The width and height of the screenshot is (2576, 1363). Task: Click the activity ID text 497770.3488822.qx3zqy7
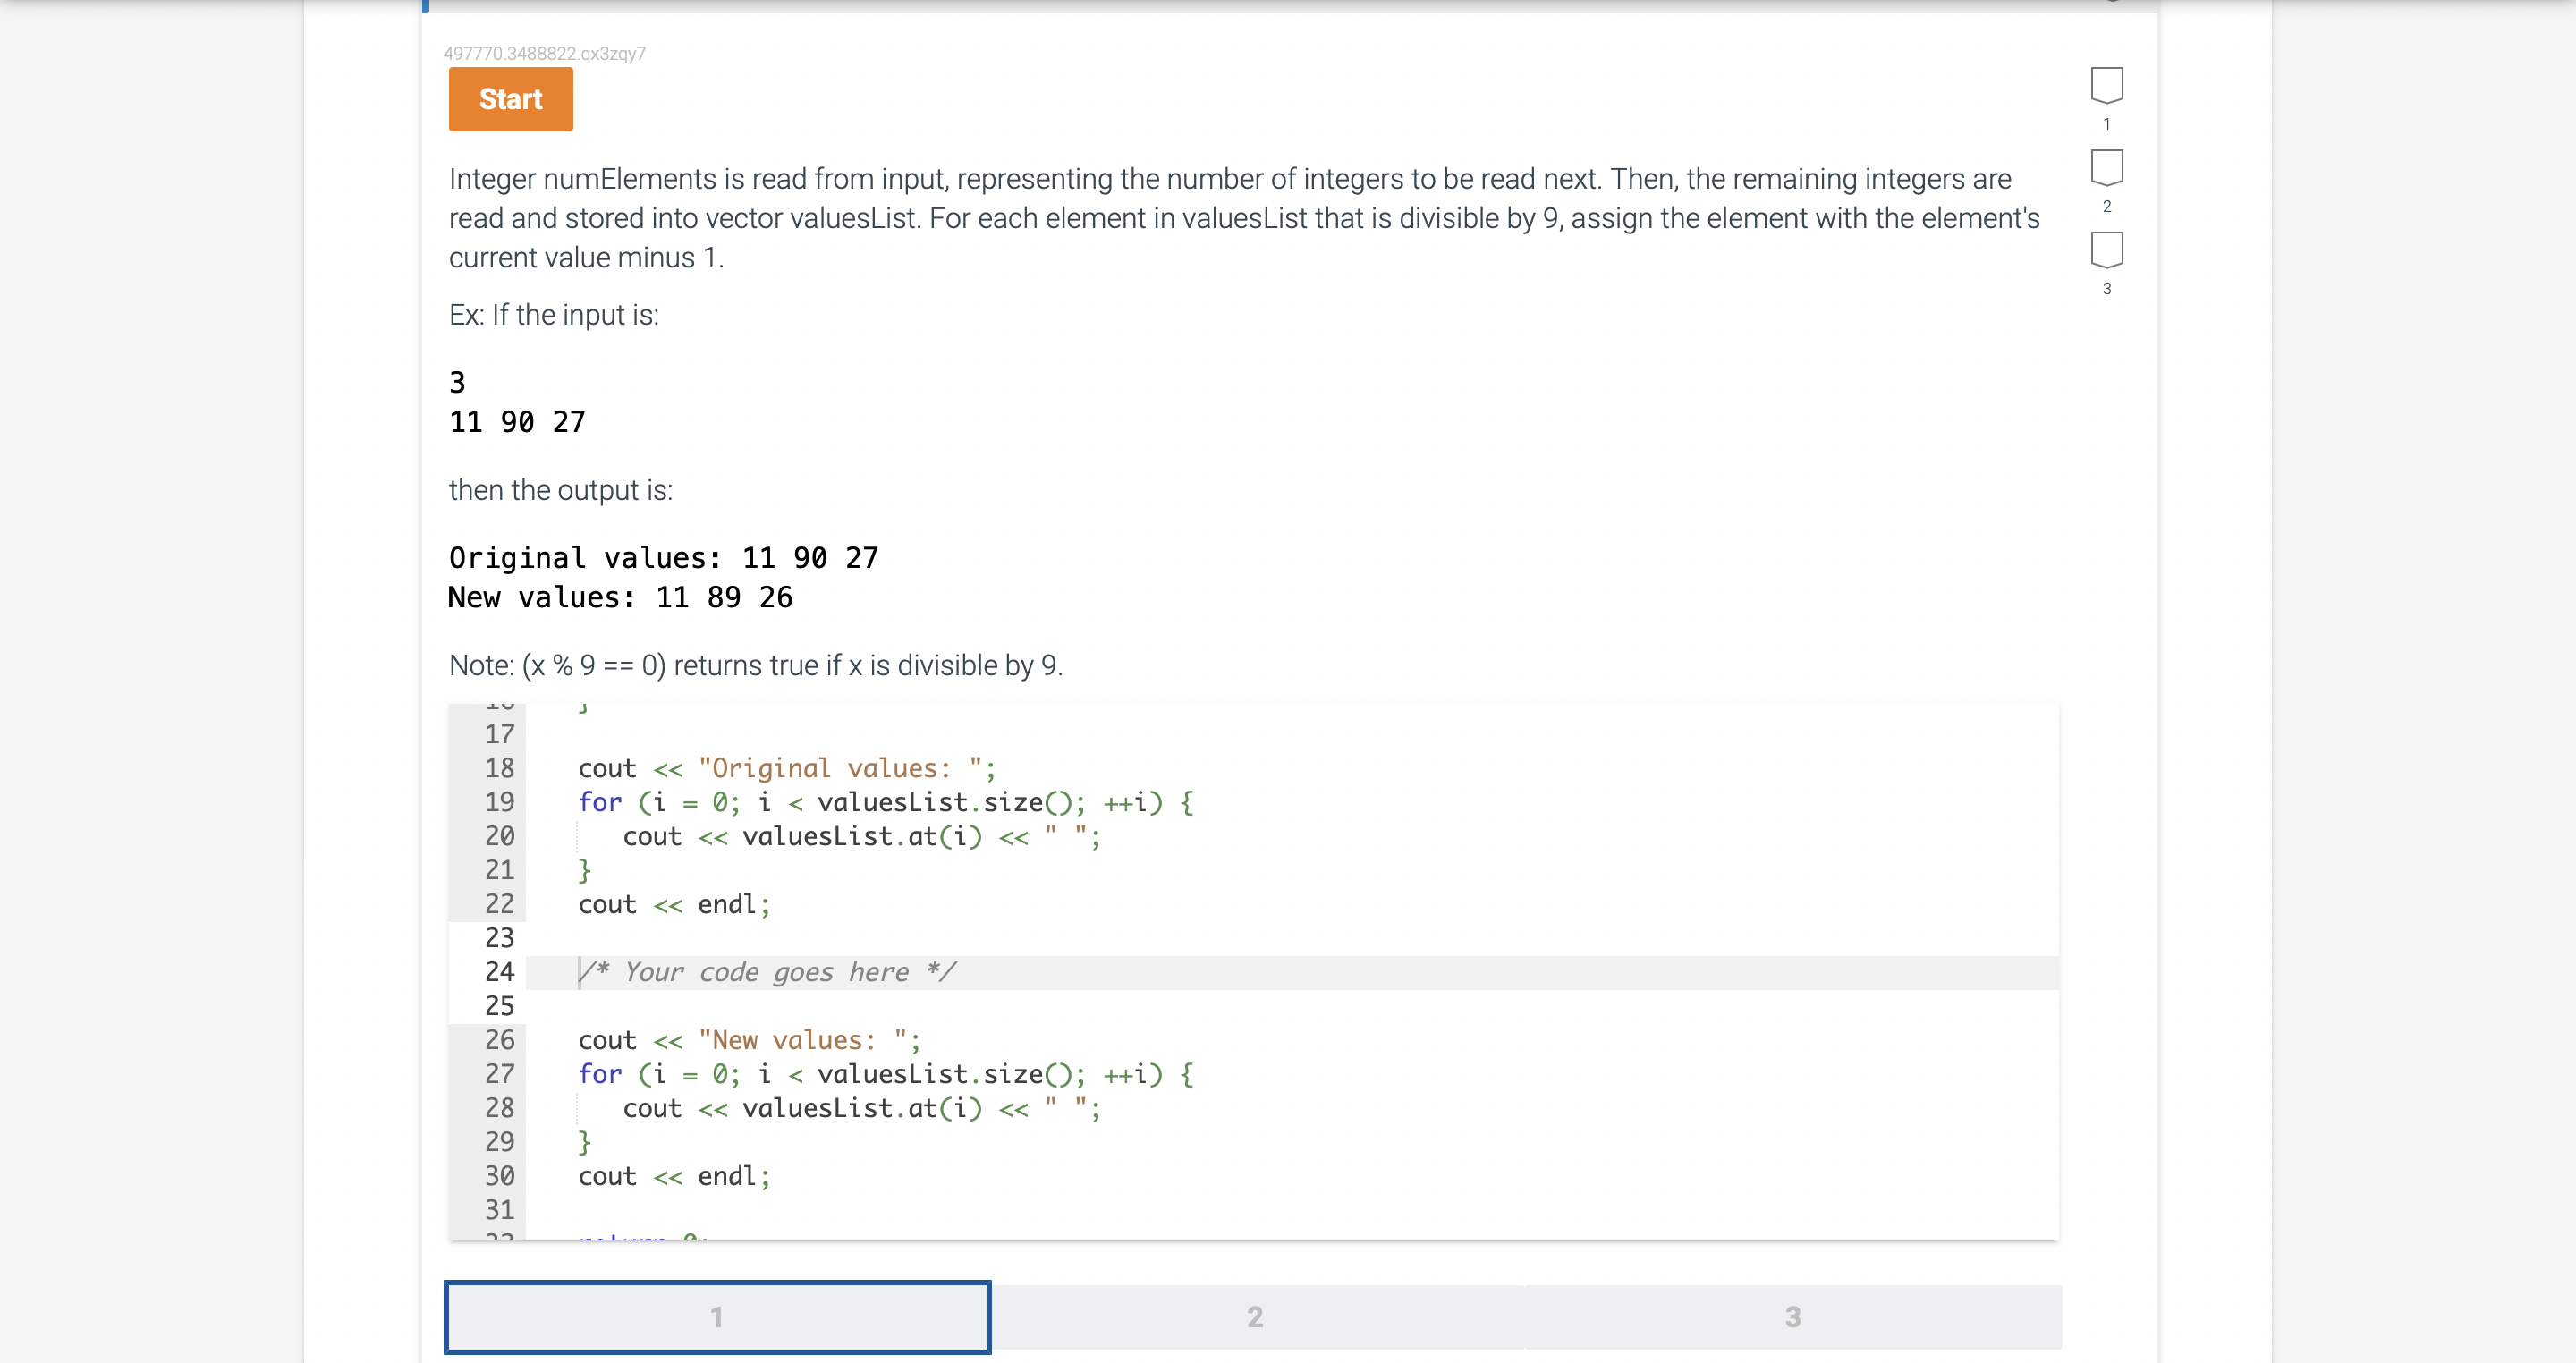click(544, 53)
